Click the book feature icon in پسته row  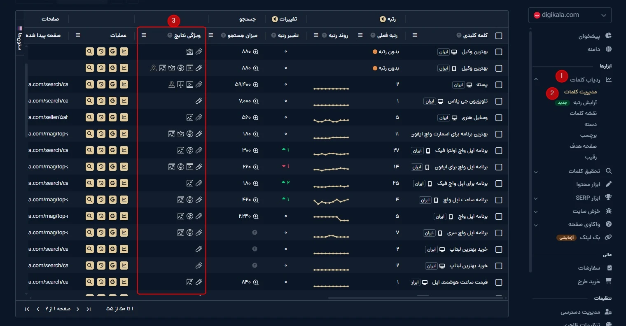click(x=181, y=84)
